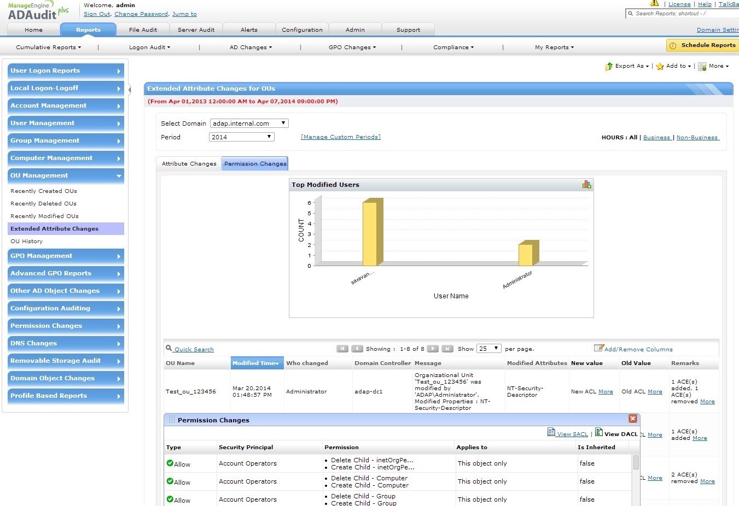
Task: Go to the first page of results
Action: click(342, 349)
